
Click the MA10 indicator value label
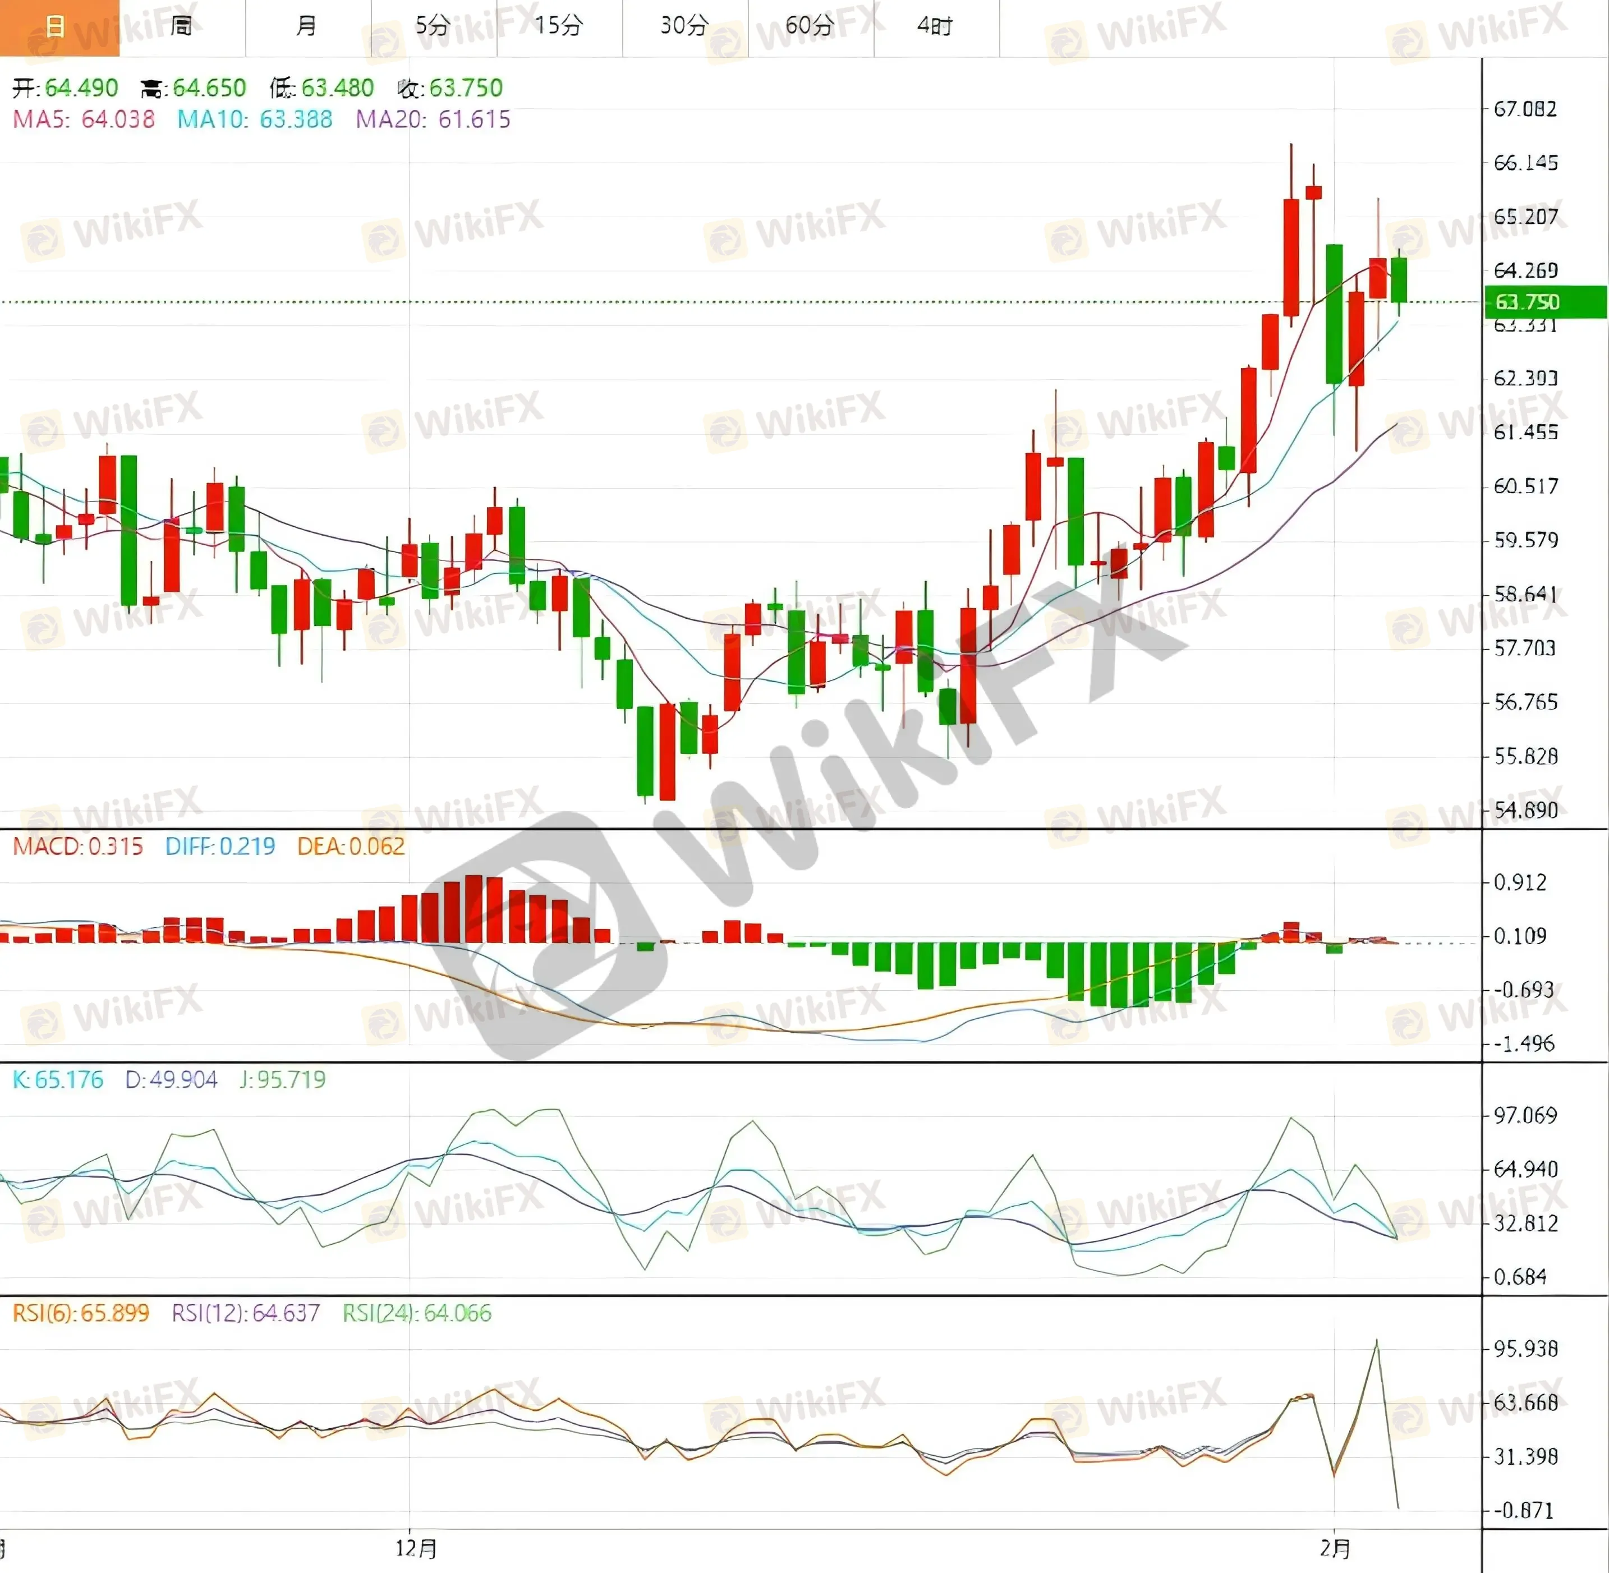click(255, 120)
